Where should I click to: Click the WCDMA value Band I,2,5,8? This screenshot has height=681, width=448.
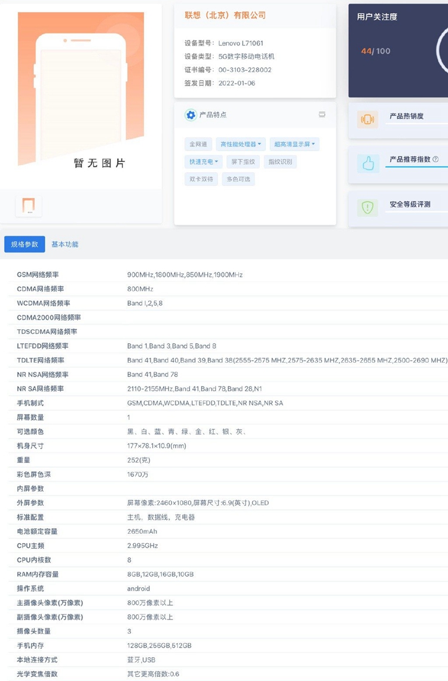[145, 303]
